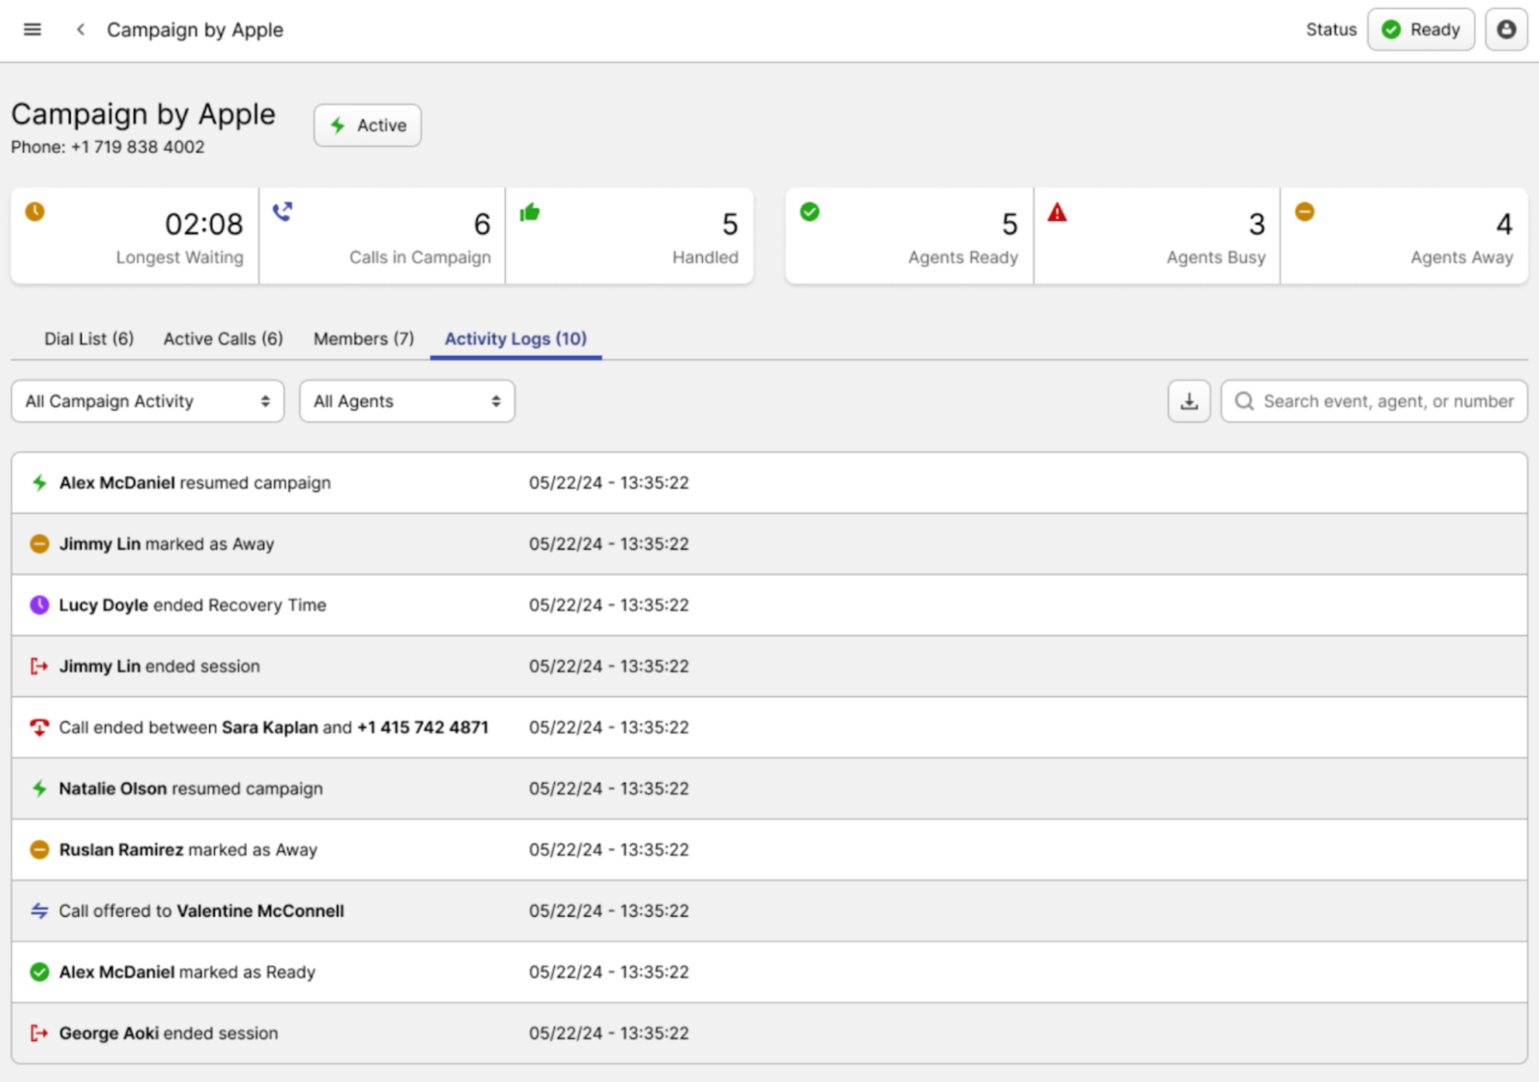Switch to the Dial List tab
Image resolution: width=1539 pixels, height=1082 pixels.
click(89, 339)
